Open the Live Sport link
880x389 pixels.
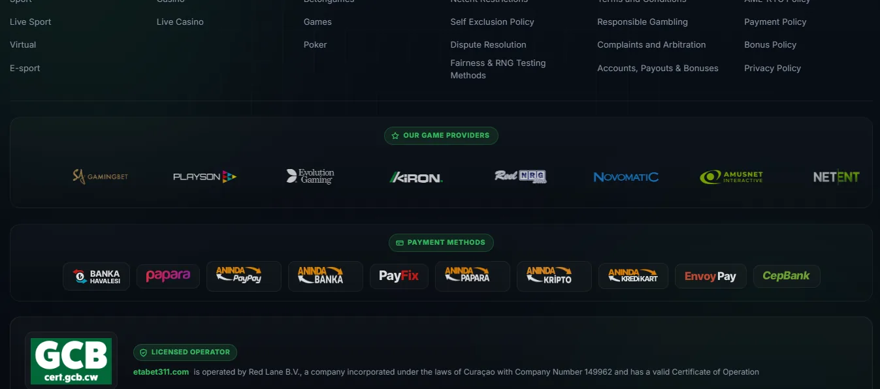31,22
